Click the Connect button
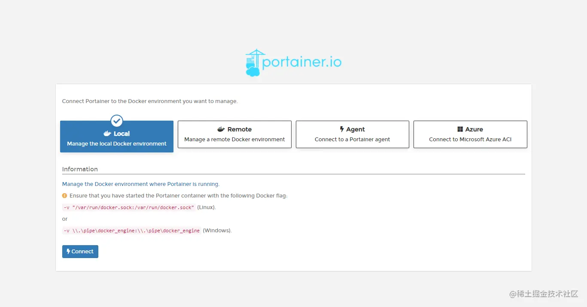 [80, 252]
